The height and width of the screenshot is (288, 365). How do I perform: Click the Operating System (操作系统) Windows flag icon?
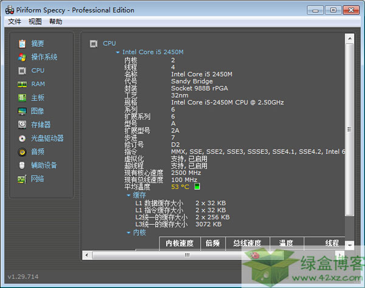point(22,57)
